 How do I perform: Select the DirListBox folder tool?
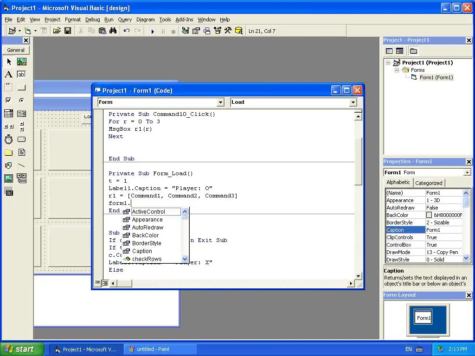[x=8, y=152]
